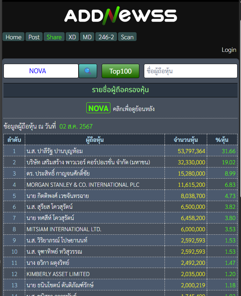The width and height of the screenshot is (241, 296).
Task: Select shareholder นาย ธนินโชตน์ ตันติภัณฑ์รักษ์
Action: coord(60,285)
